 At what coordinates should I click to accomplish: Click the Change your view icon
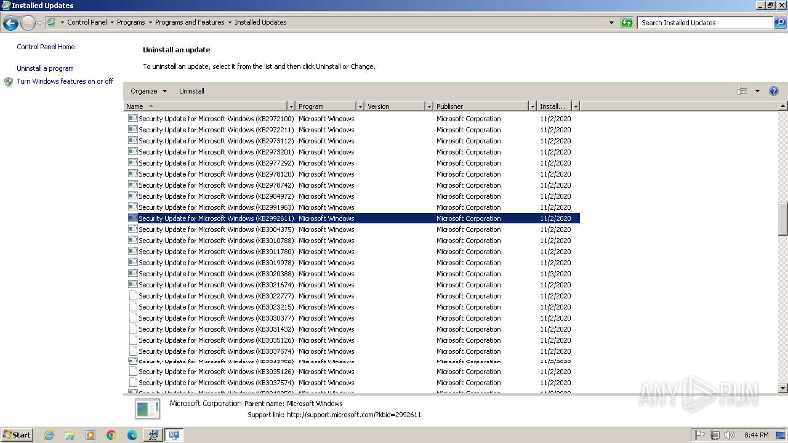pyautogui.click(x=742, y=91)
